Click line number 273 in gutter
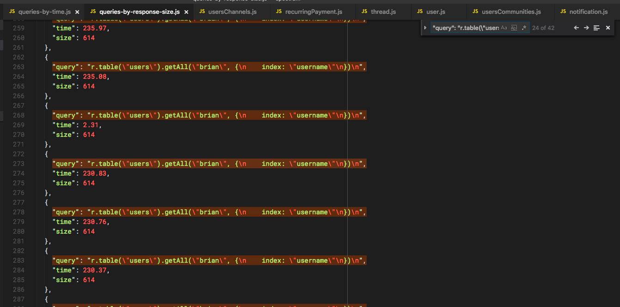 19,164
